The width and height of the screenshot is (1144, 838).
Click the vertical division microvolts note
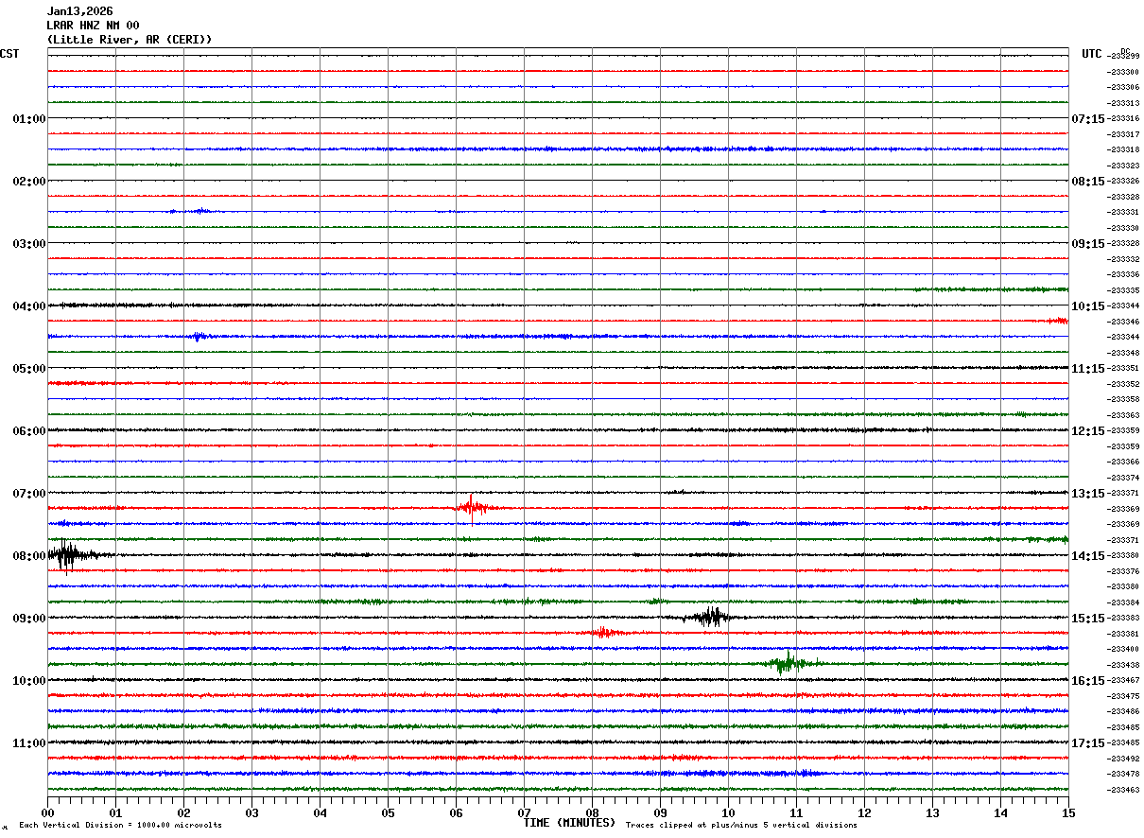120,826
